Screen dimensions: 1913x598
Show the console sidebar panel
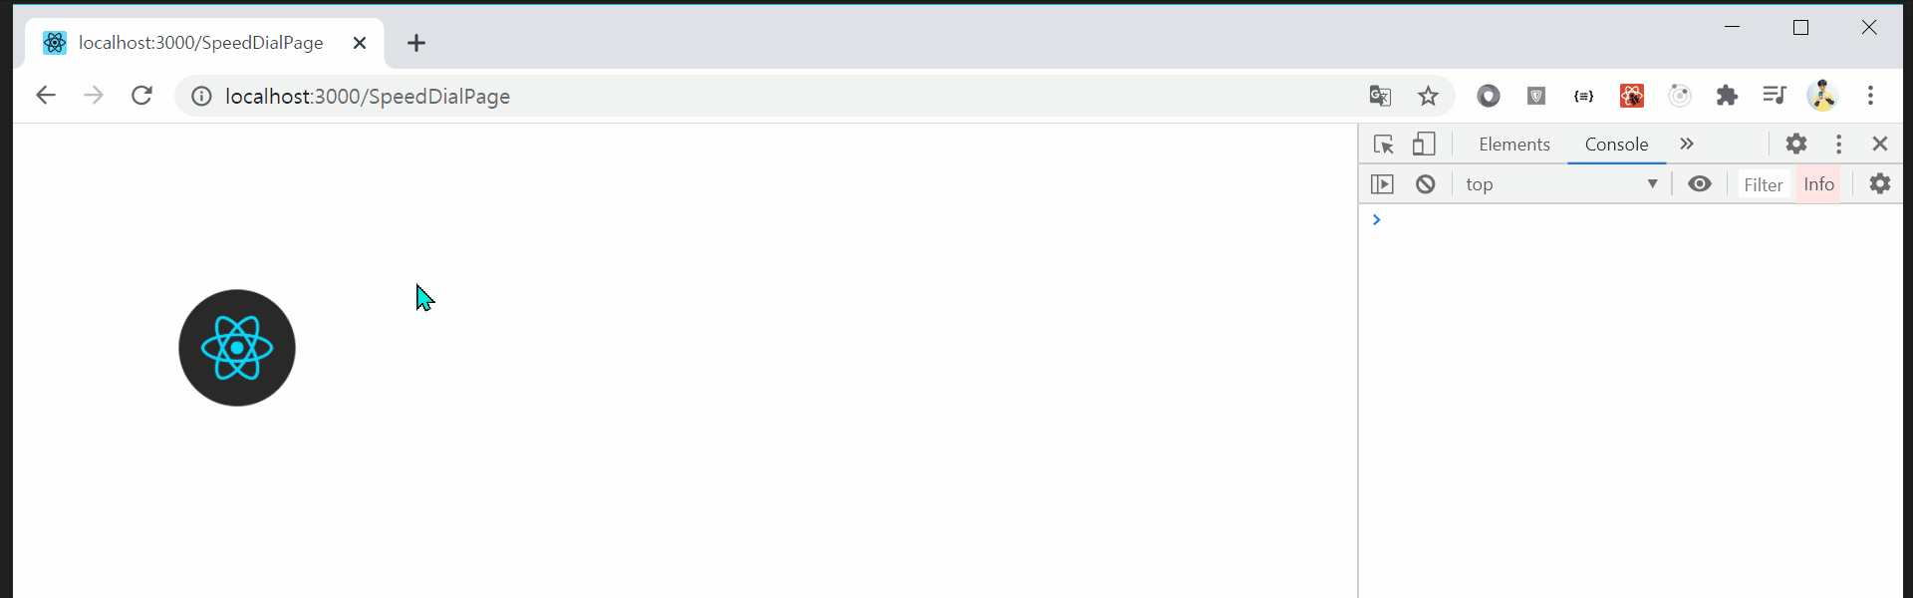tap(1382, 184)
